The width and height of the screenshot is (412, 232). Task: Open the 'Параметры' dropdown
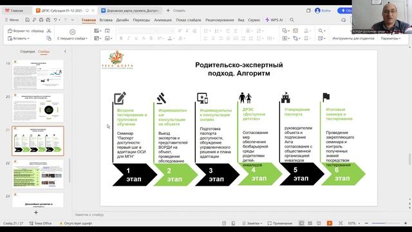point(391,39)
